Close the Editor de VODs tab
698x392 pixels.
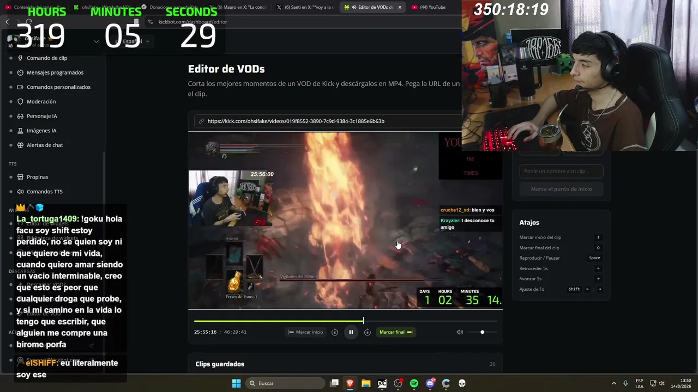point(400,7)
